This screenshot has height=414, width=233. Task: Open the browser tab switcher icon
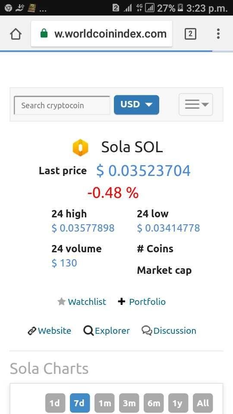(190, 34)
